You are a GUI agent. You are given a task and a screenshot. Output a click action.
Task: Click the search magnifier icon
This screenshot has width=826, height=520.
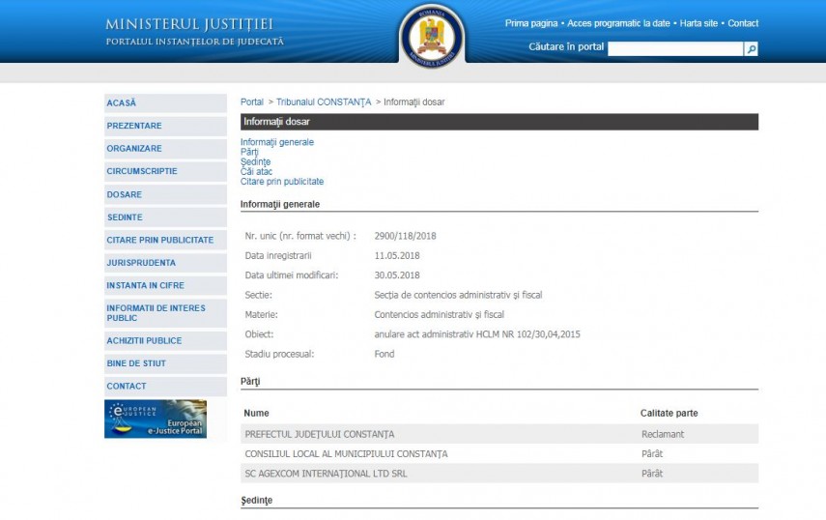[x=751, y=48]
